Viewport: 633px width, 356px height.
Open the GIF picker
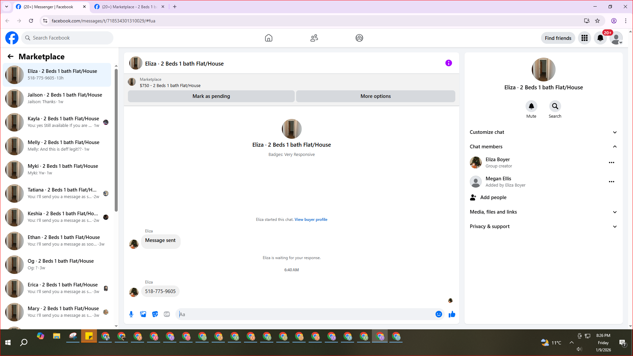(x=167, y=314)
